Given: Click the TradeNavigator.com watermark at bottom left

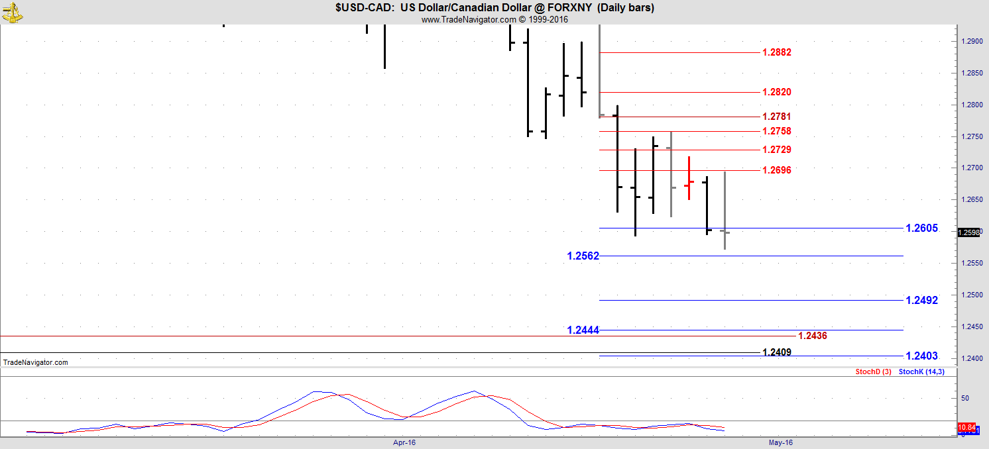Looking at the screenshot, I should tap(36, 362).
